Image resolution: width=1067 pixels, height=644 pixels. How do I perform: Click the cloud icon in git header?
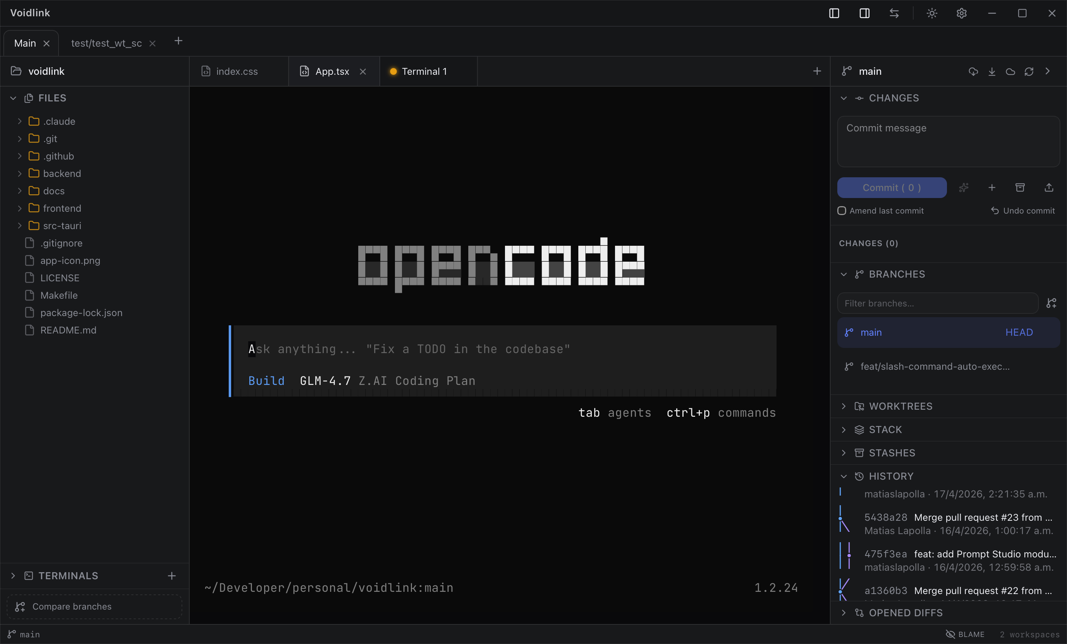point(1010,71)
